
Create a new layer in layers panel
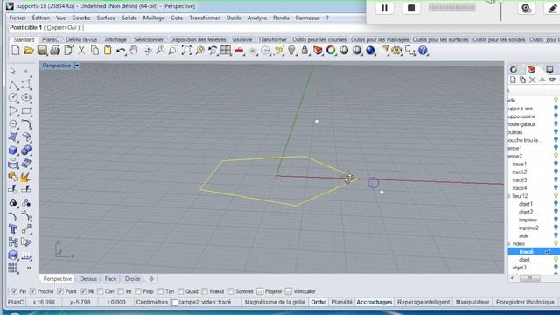coord(513,80)
